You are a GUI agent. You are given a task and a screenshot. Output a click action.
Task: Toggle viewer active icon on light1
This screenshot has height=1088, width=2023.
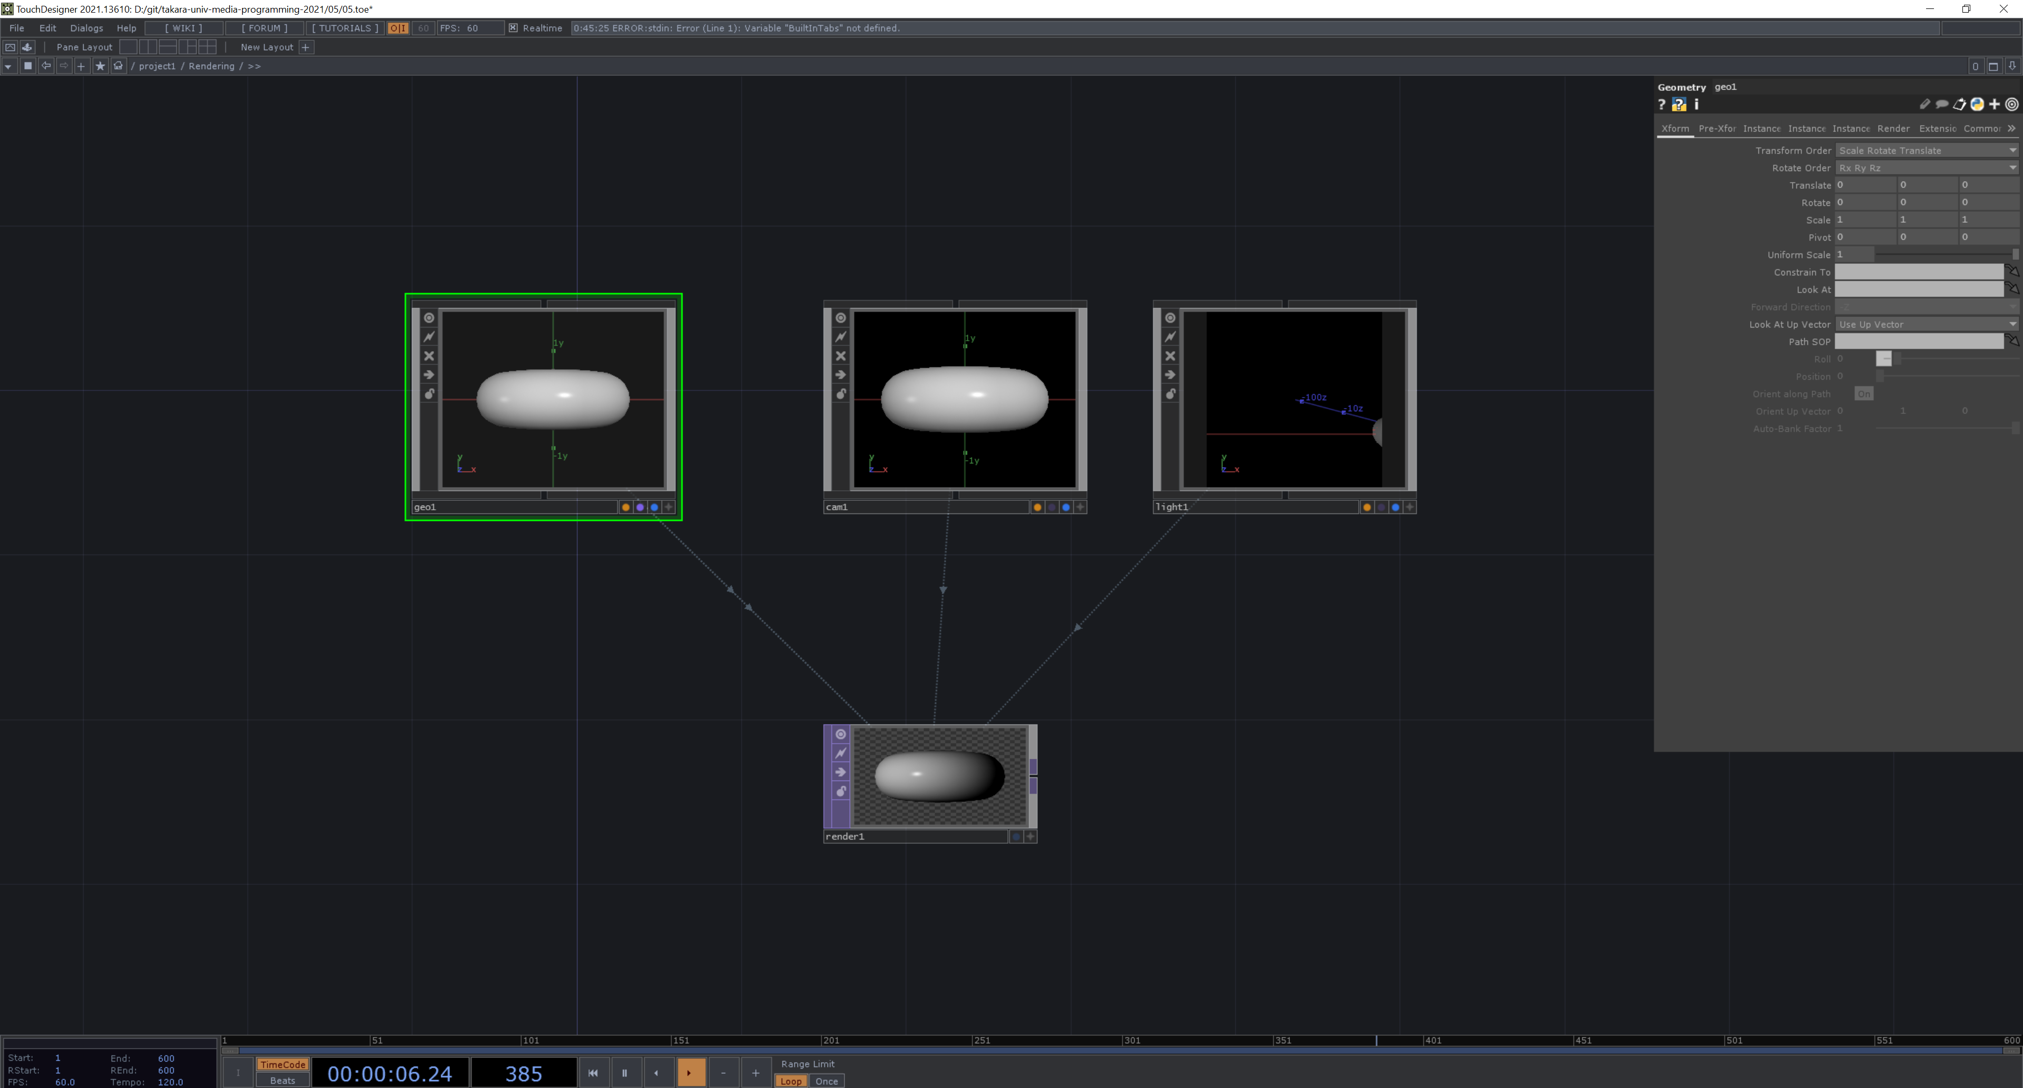click(x=1170, y=318)
